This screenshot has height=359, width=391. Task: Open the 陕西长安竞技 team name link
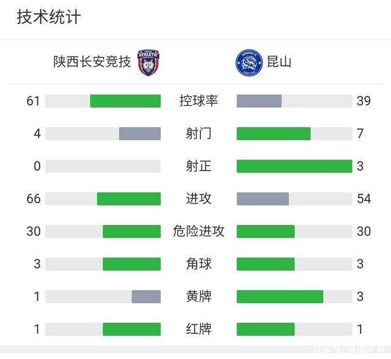coord(92,62)
